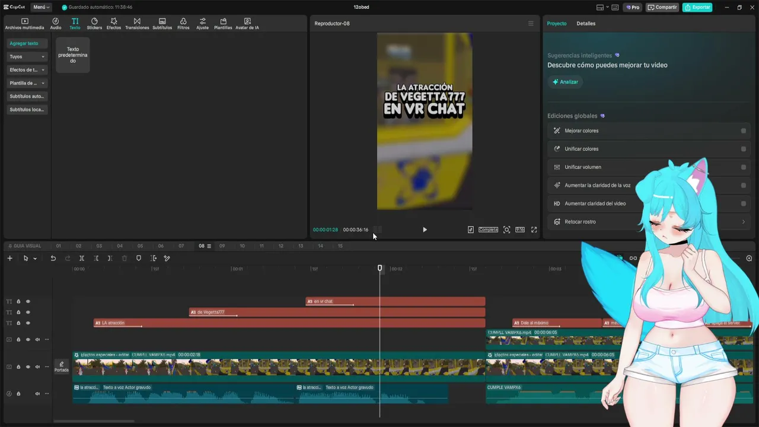Delete the selected clip with trash icon
Viewport: 759px width, 427px height.
click(125, 258)
